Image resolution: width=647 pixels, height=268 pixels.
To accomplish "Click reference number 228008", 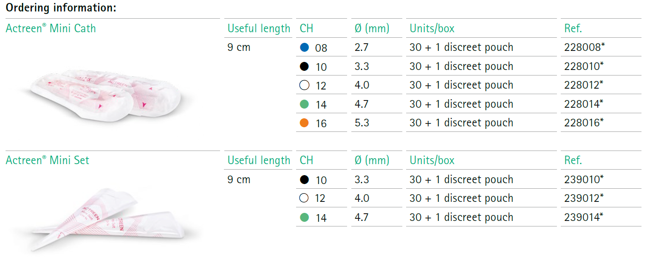I will point(584,47).
